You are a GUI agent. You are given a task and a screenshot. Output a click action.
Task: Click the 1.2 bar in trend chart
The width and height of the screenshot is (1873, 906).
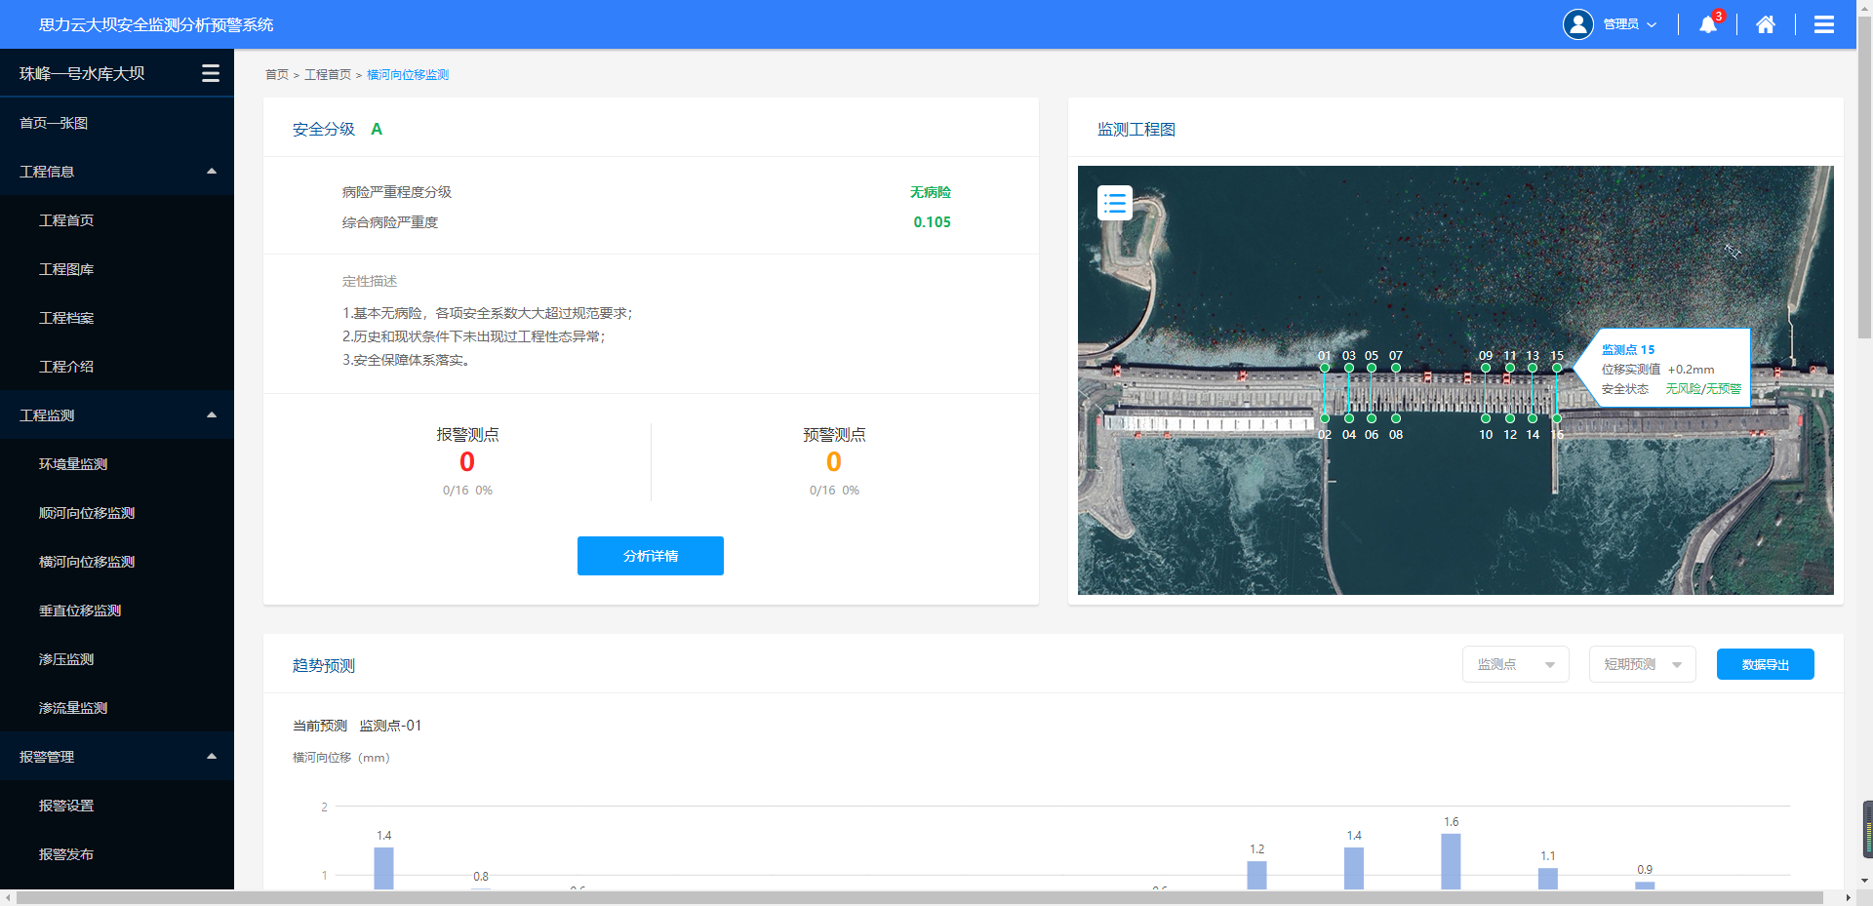[1256, 875]
